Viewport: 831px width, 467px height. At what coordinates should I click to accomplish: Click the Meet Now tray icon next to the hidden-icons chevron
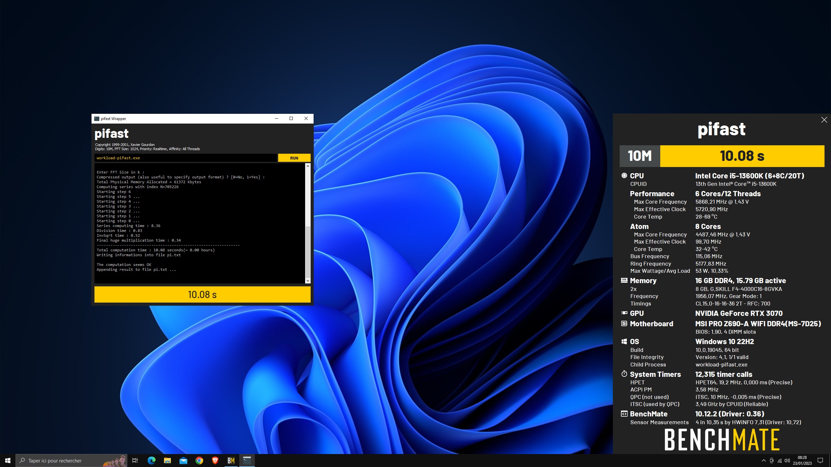tap(772, 461)
